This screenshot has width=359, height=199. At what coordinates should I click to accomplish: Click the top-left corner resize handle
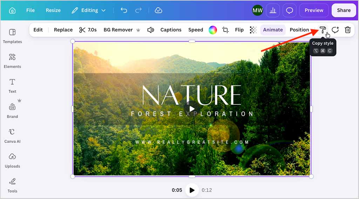tap(73, 41)
